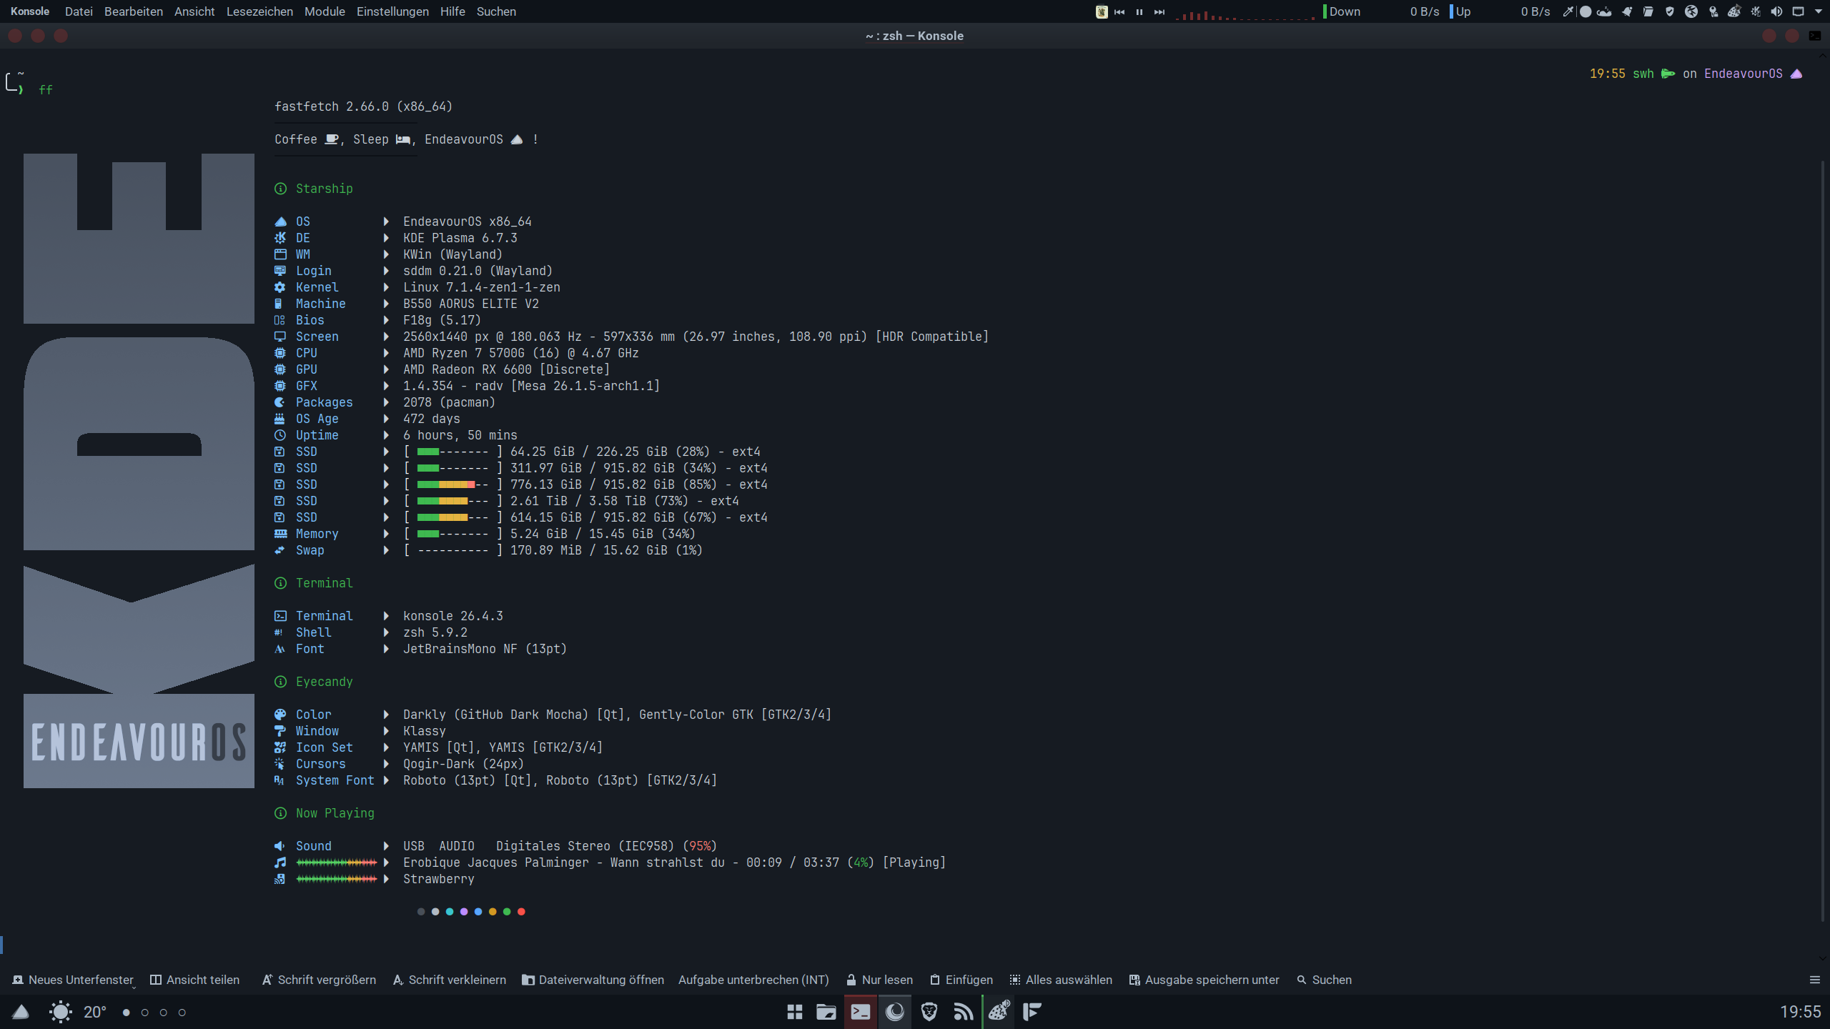Open Strawberry music player from taskbar

tap(999, 1012)
